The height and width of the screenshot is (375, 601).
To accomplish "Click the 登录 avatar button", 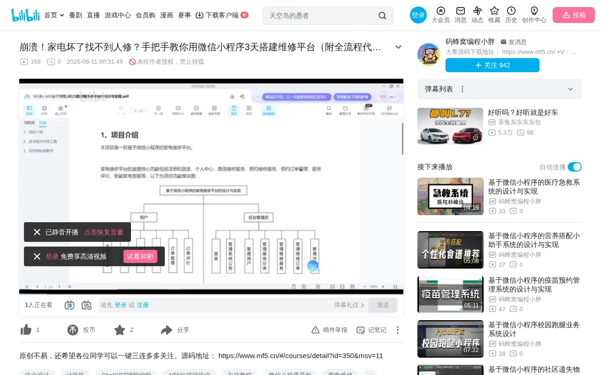I will pos(418,15).
